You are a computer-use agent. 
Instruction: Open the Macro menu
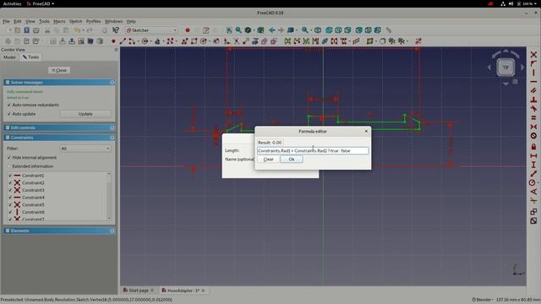click(x=59, y=21)
